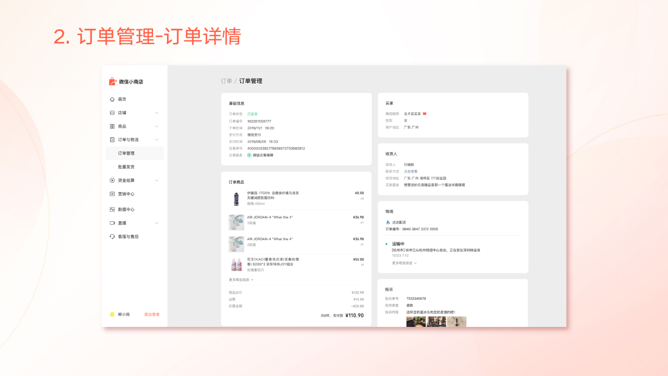The width and height of the screenshot is (668, 376).
Task: Click the 花王(KAO) product name
Action: [x=273, y=262]
